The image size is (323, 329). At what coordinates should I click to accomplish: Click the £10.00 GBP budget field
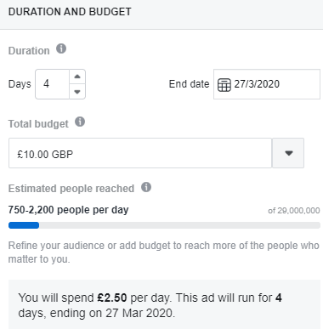[x=140, y=153]
